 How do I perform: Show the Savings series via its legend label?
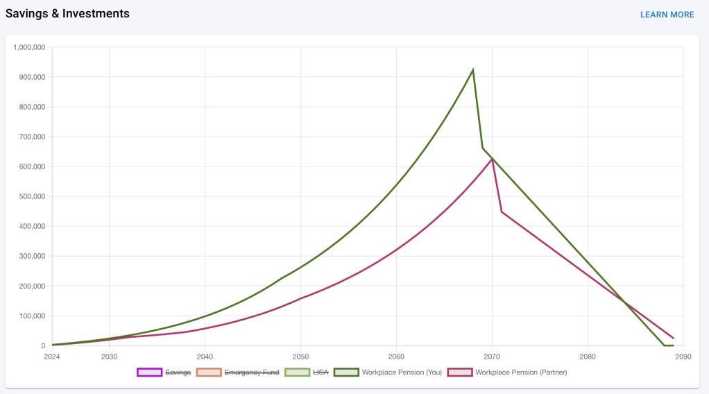coord(178,372)
